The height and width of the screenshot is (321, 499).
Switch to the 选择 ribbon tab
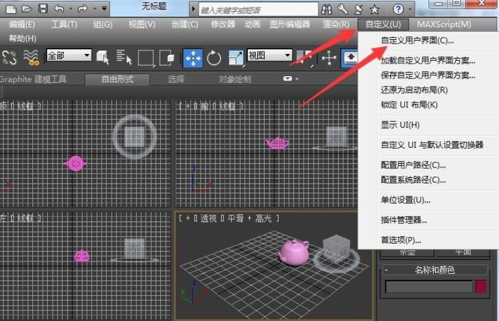pos(176,79)
